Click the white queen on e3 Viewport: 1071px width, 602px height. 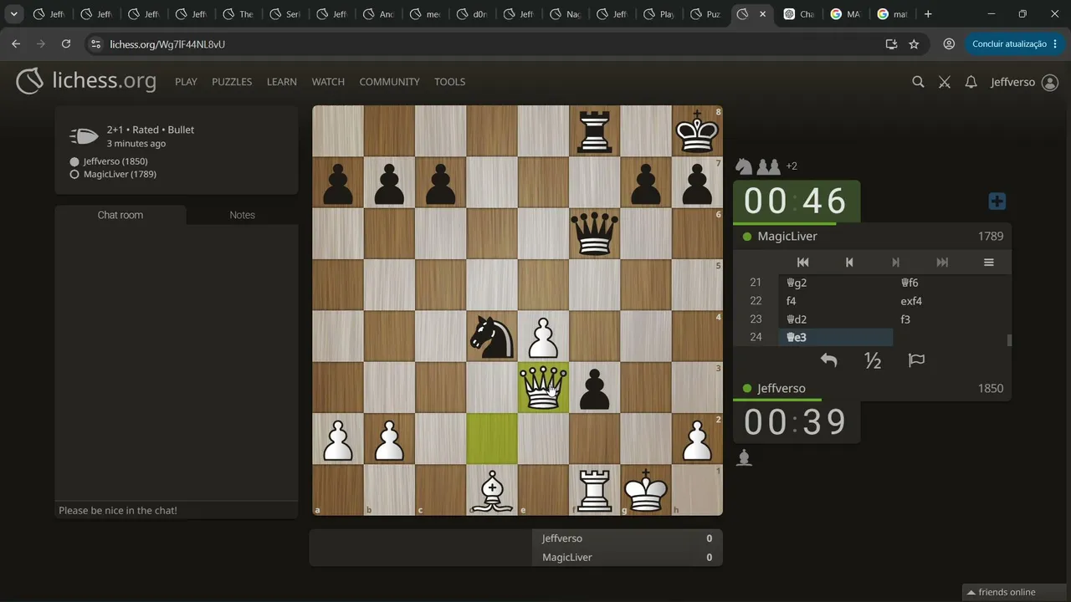[543, 387]
